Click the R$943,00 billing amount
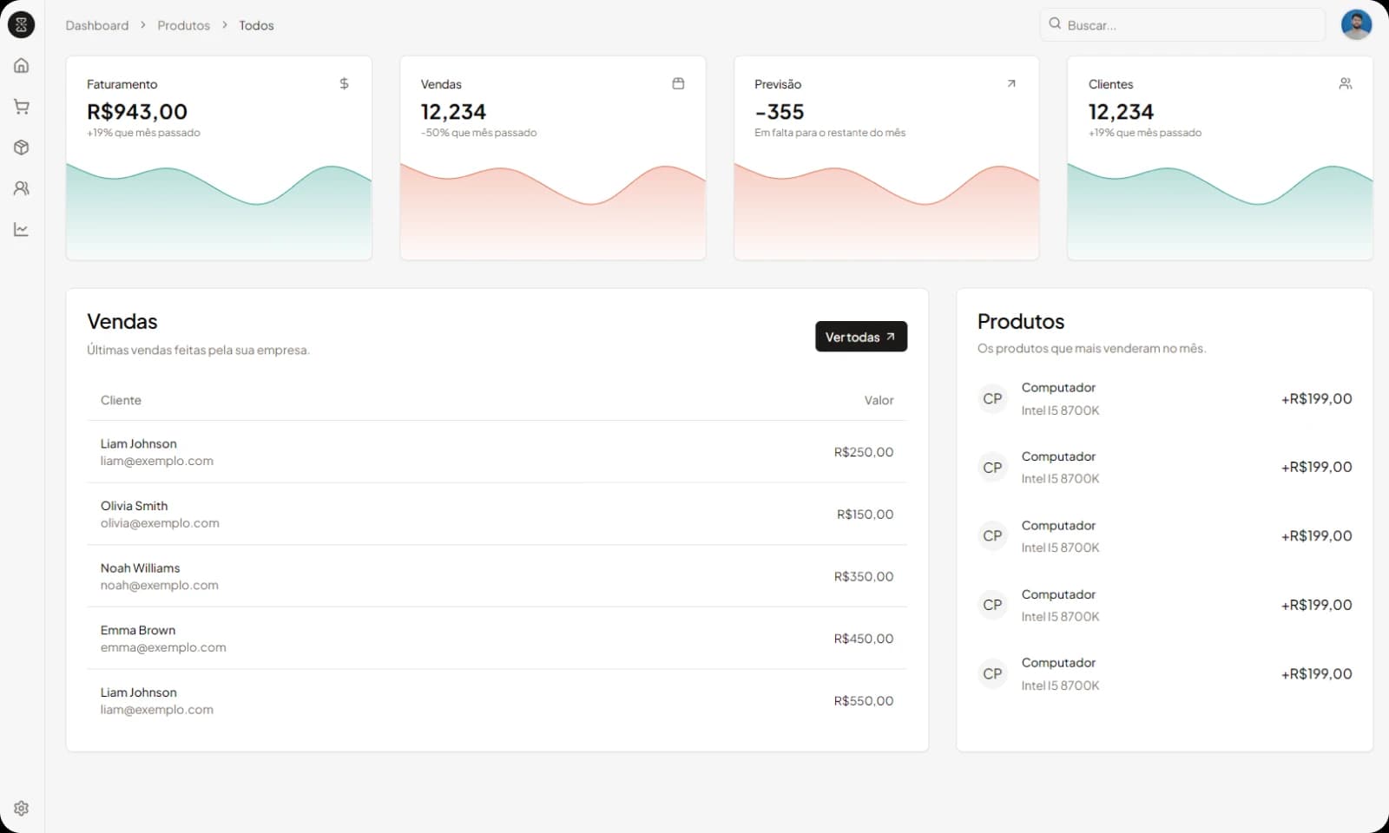 (137, 112)
